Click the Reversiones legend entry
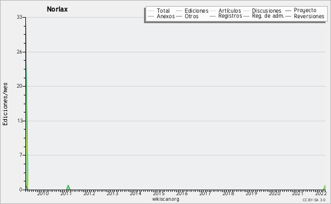331x204 pixels. 305,16
